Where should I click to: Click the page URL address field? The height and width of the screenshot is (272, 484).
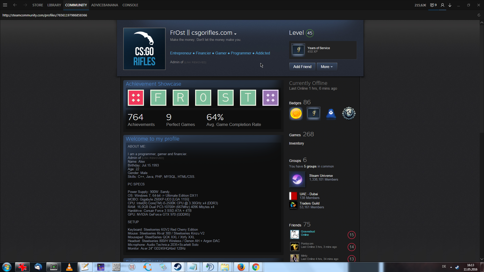pyautogui.click(x=45, y=15)
